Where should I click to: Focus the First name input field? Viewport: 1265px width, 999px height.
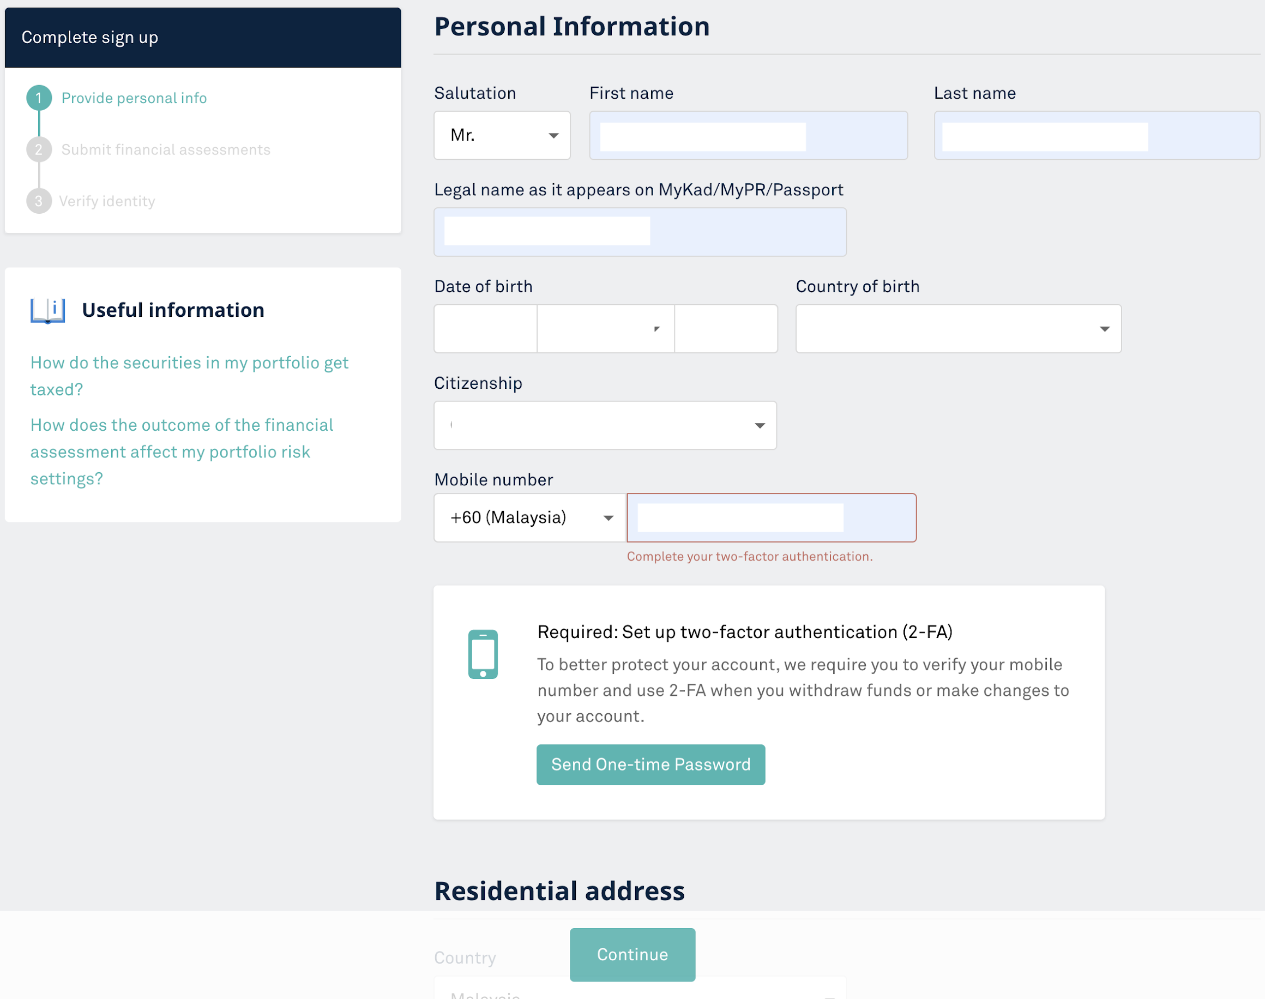coord(748,135)
